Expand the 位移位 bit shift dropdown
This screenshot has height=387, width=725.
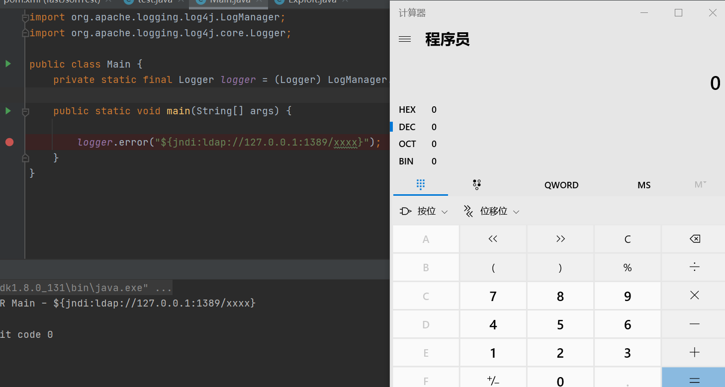tap(492, 211)
